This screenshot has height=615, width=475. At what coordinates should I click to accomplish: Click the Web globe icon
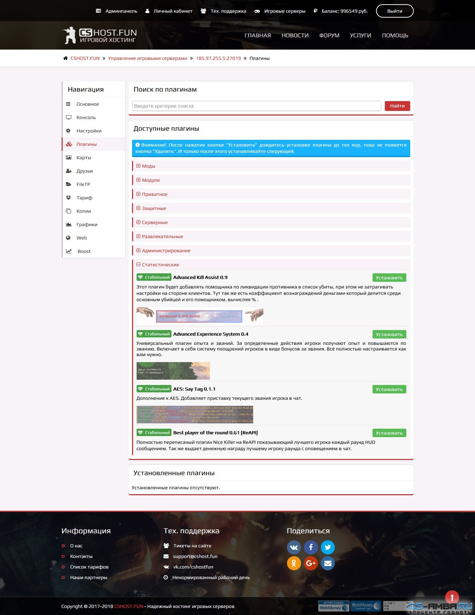click(68, 238)
